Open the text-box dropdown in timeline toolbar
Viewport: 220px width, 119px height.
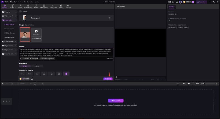(x=36, y=83)
